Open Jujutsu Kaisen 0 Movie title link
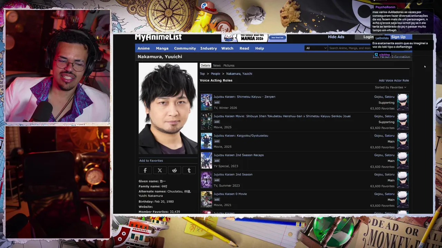 [230, 194]
